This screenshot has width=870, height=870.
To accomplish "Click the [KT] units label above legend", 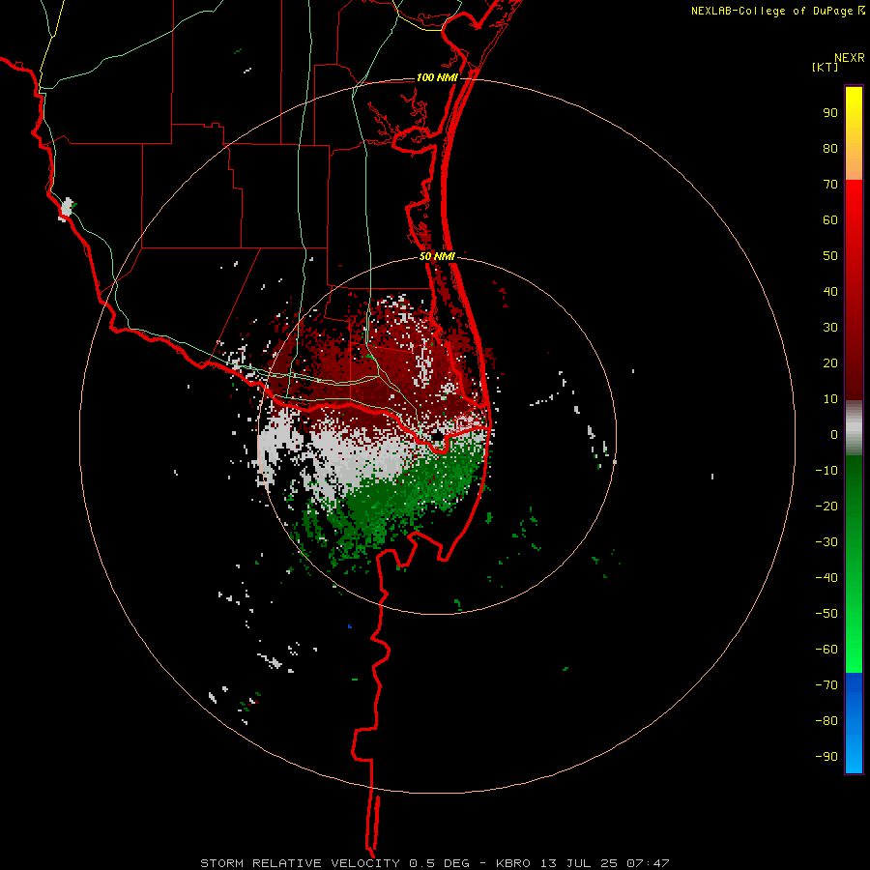I will pyautogui.click(x=826, y=67).
